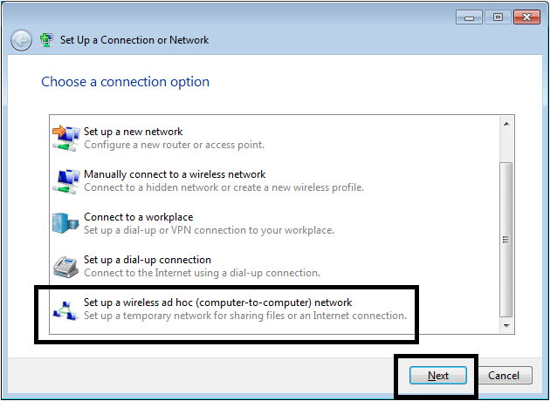
Task: Maximize the connection wizard window
Action: [x=498, y=17]
